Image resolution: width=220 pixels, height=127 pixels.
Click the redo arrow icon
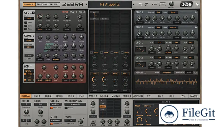pyautogui.click(x=146, y=4)
